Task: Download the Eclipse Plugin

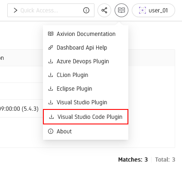Action: pyautogui.click(x=85, y=88)
